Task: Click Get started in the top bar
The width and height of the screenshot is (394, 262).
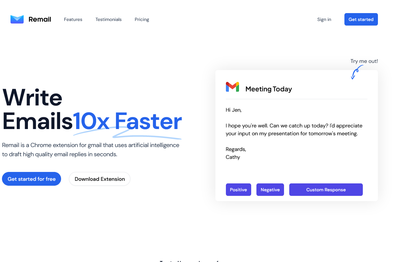Action: tap(361, 19)
